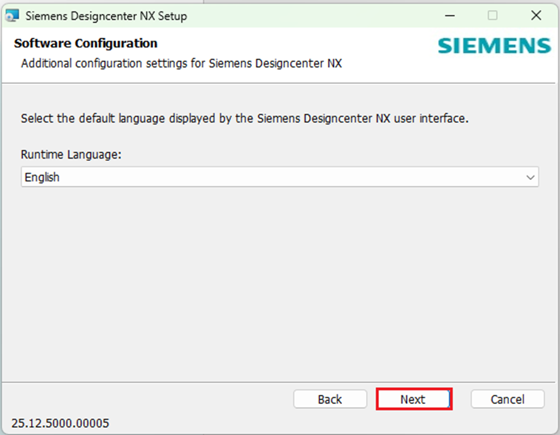The image size is (560, 435).
Task: Close the setup window with the X
Action: 536,16
